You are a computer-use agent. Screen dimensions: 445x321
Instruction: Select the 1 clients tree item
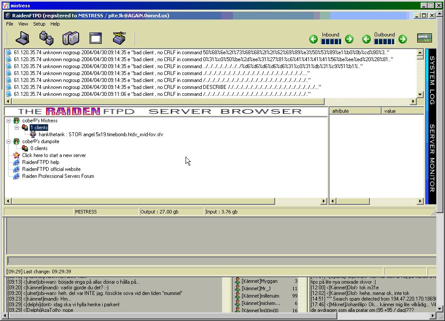(39, 128)
